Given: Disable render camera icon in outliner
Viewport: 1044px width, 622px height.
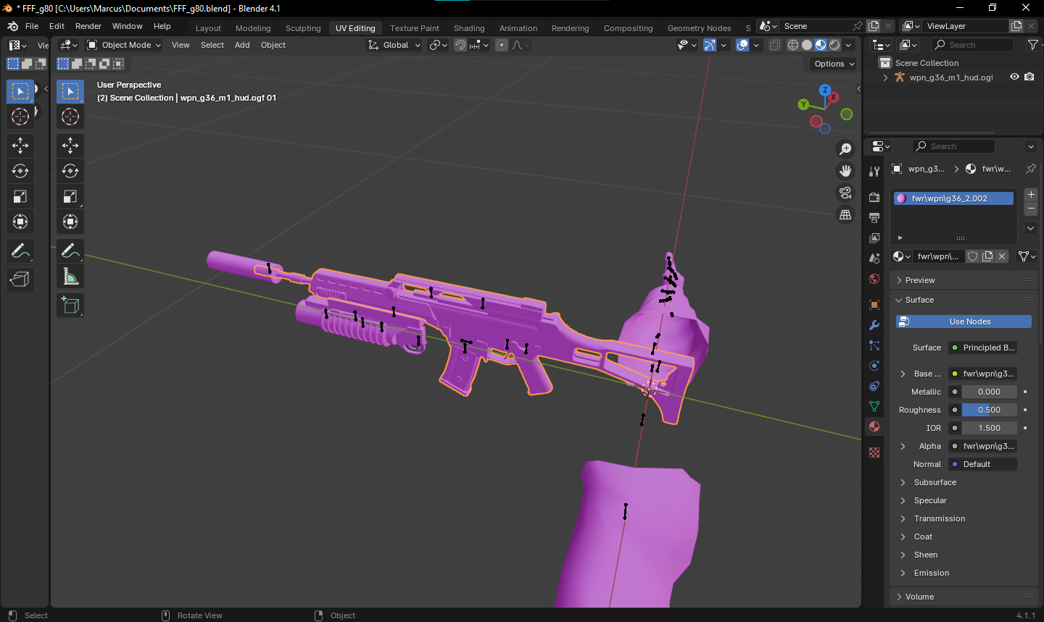Looking at the screenshot, I should [1029, 77].
